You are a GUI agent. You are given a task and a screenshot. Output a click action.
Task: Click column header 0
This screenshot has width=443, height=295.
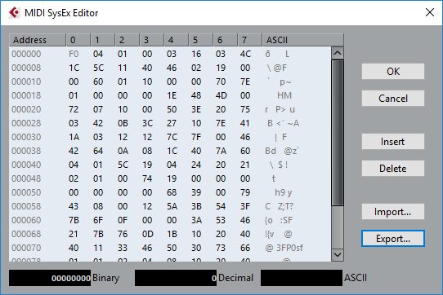(x=78, y=40)
